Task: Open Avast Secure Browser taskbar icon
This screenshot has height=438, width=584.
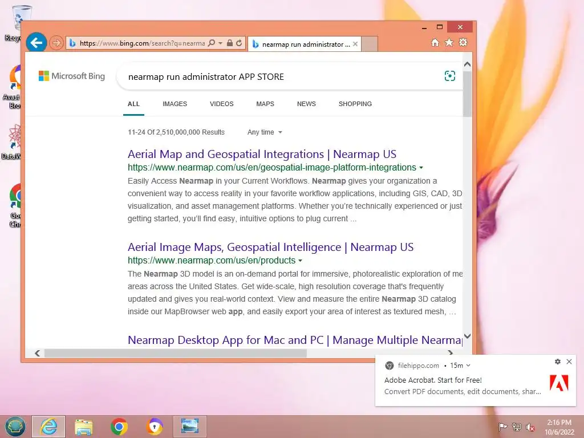Action: [x=155, y=427]
